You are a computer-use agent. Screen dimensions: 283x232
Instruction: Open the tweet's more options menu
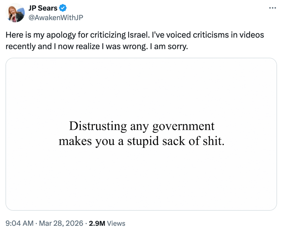click(x=272, y=8)
